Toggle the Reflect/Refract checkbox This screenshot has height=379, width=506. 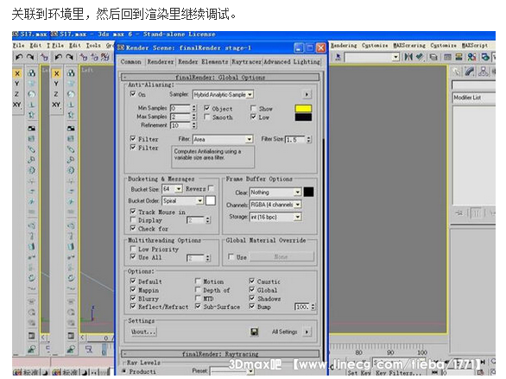(133, 306)
